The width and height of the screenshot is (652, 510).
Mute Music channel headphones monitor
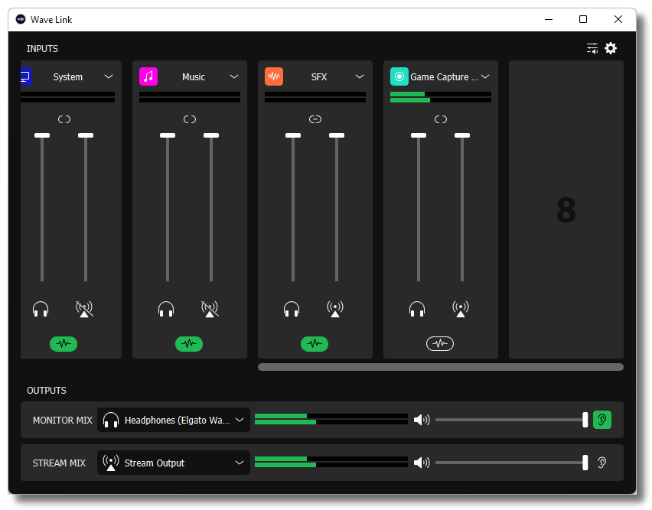coord(166,309)
